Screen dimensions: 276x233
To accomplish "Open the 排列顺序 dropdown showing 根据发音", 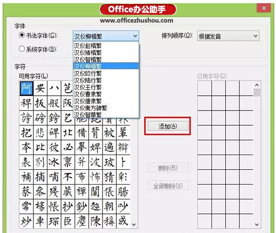I will click(x=228, y=36).
